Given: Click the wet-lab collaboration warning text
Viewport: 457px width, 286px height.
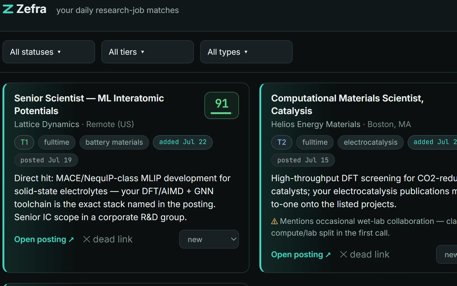Looking at the screenshot, I should 364,227.
